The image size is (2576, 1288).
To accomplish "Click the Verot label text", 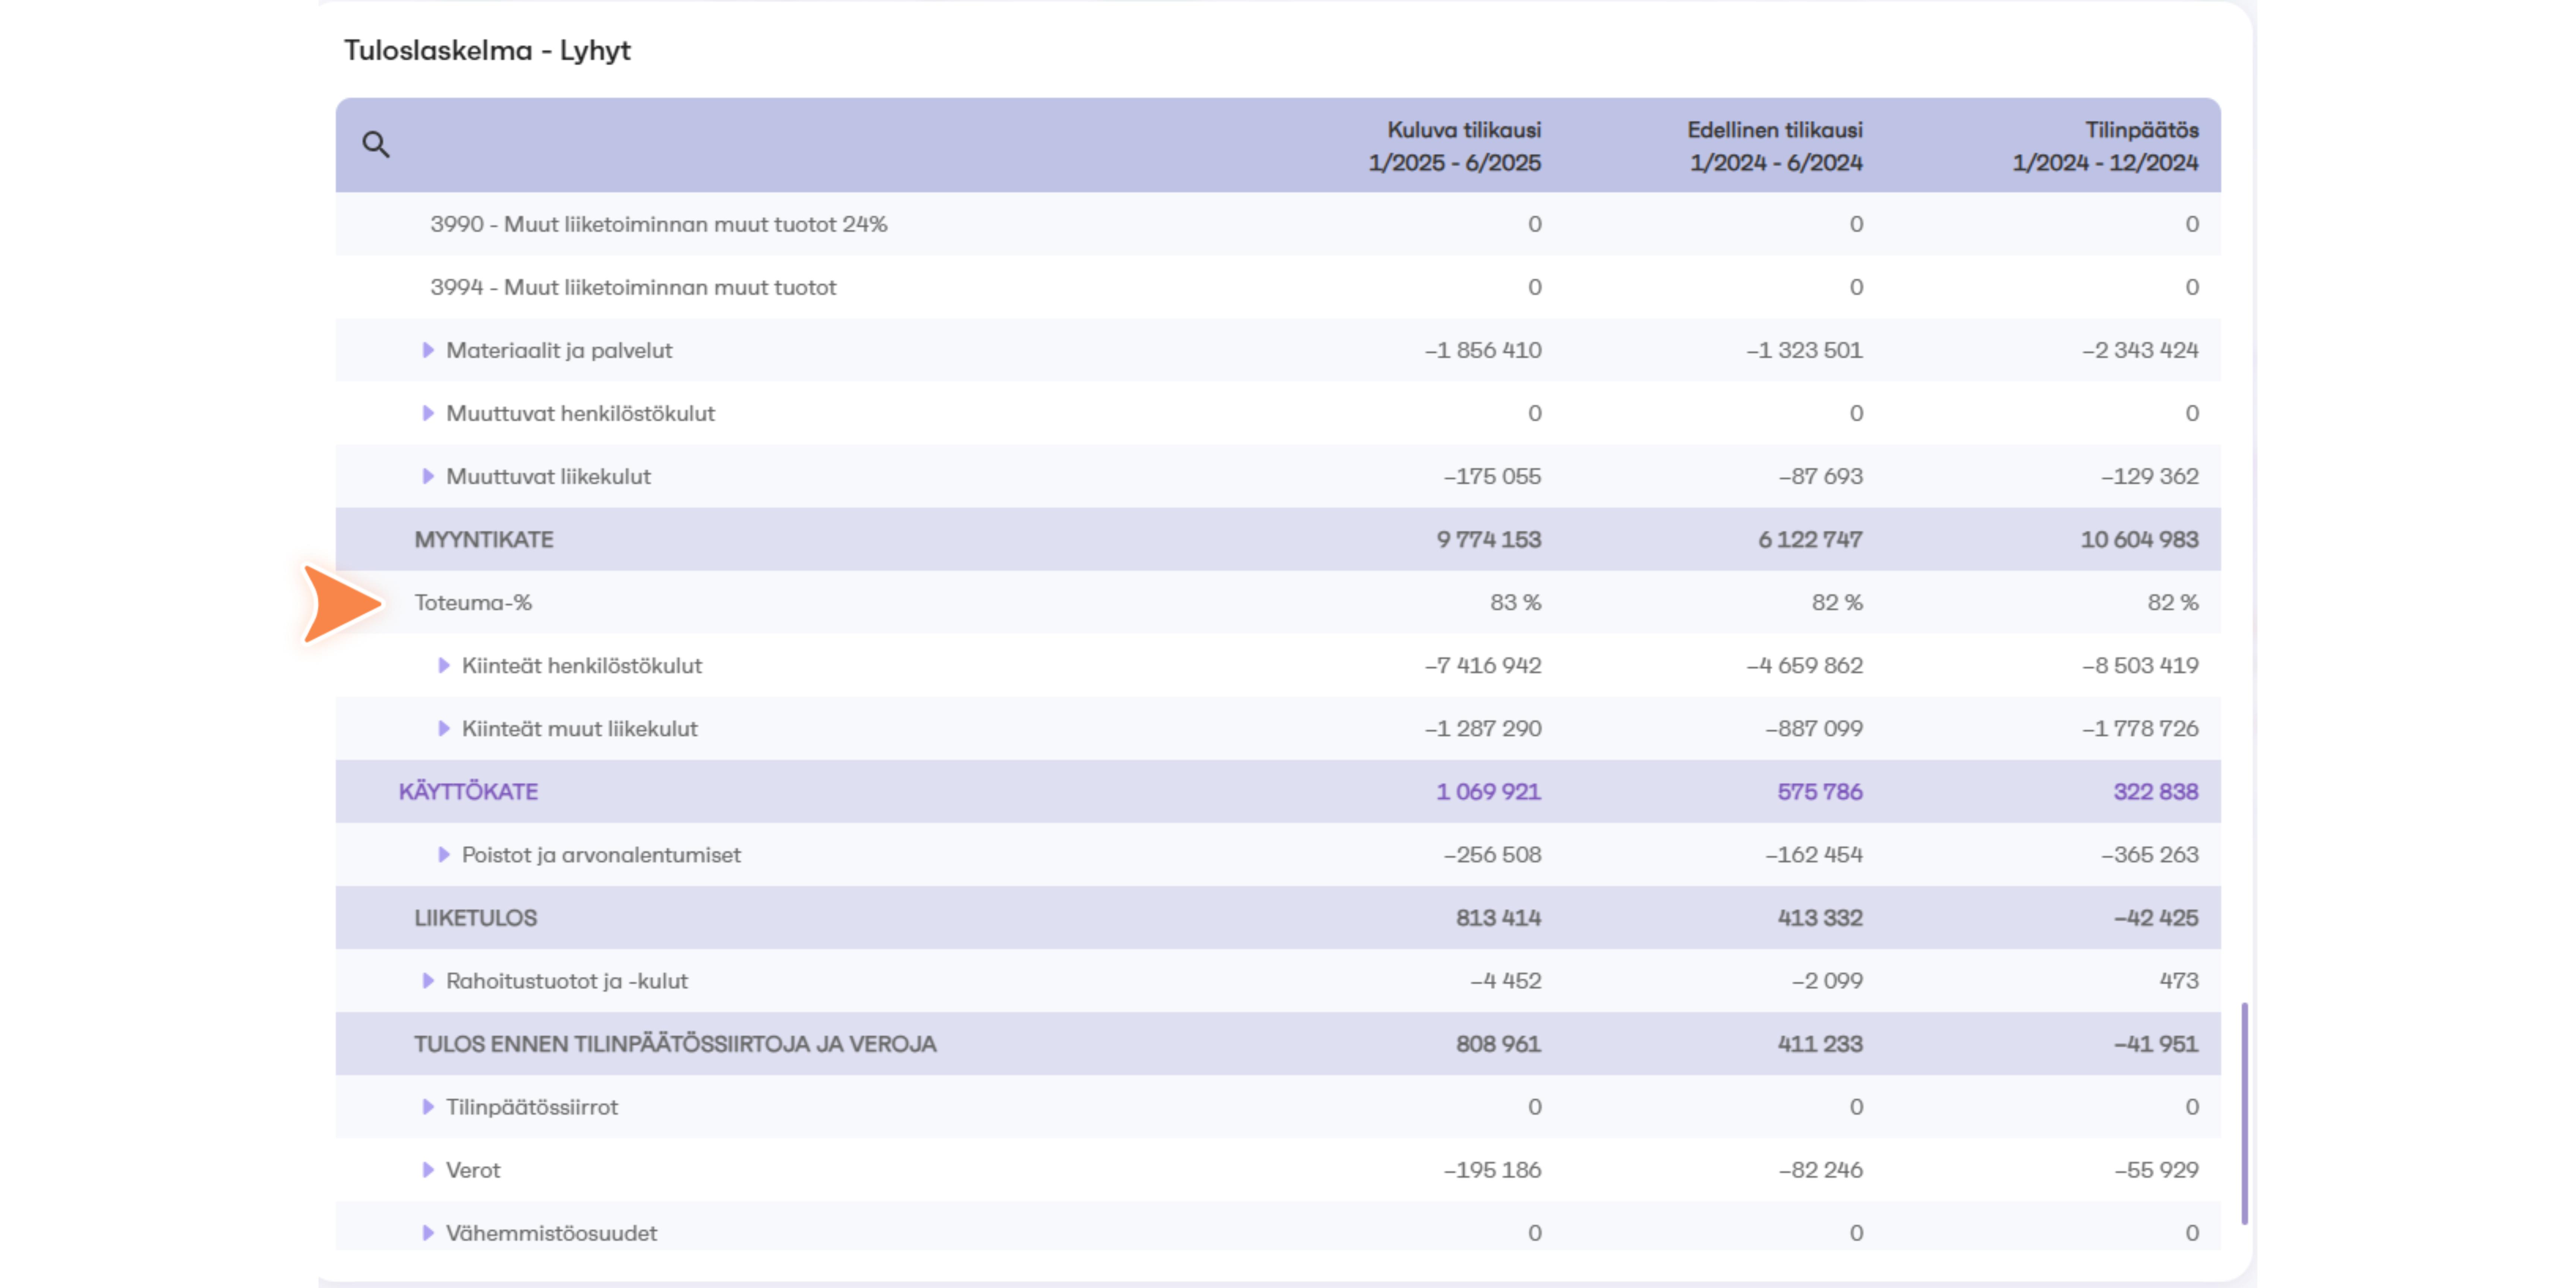I will coord(473,1169).
